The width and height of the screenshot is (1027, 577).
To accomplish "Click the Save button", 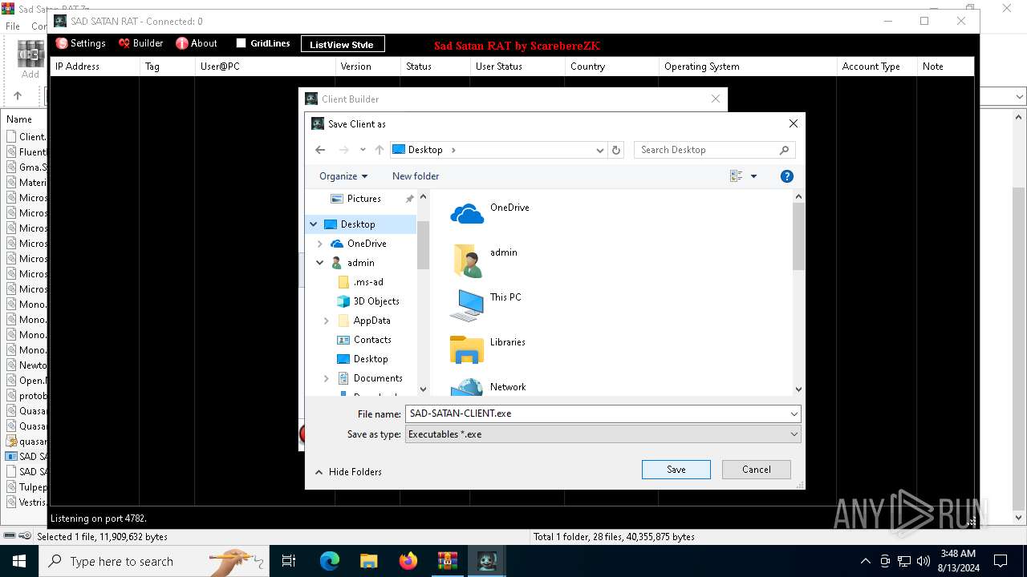I will [x=676, y=470].
